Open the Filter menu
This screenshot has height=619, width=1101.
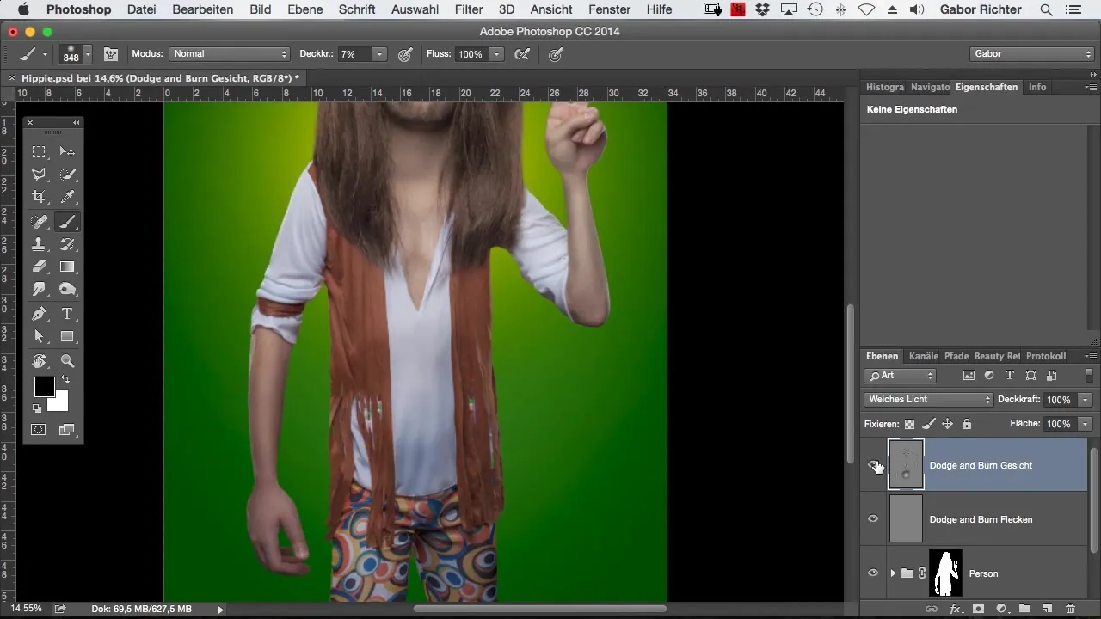[x=469, y=9]
